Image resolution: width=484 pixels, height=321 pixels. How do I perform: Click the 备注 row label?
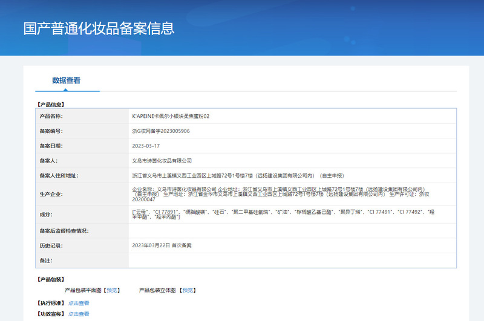pos(46,261)
